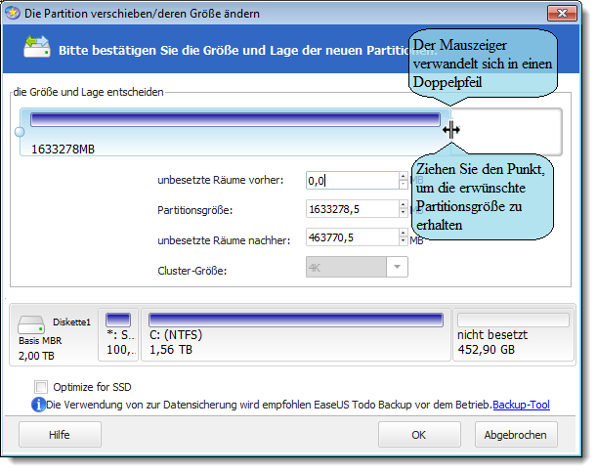Cancel using the Abgebrochen button
This screenshot has height=472, width=597.
tap(514, 434)
